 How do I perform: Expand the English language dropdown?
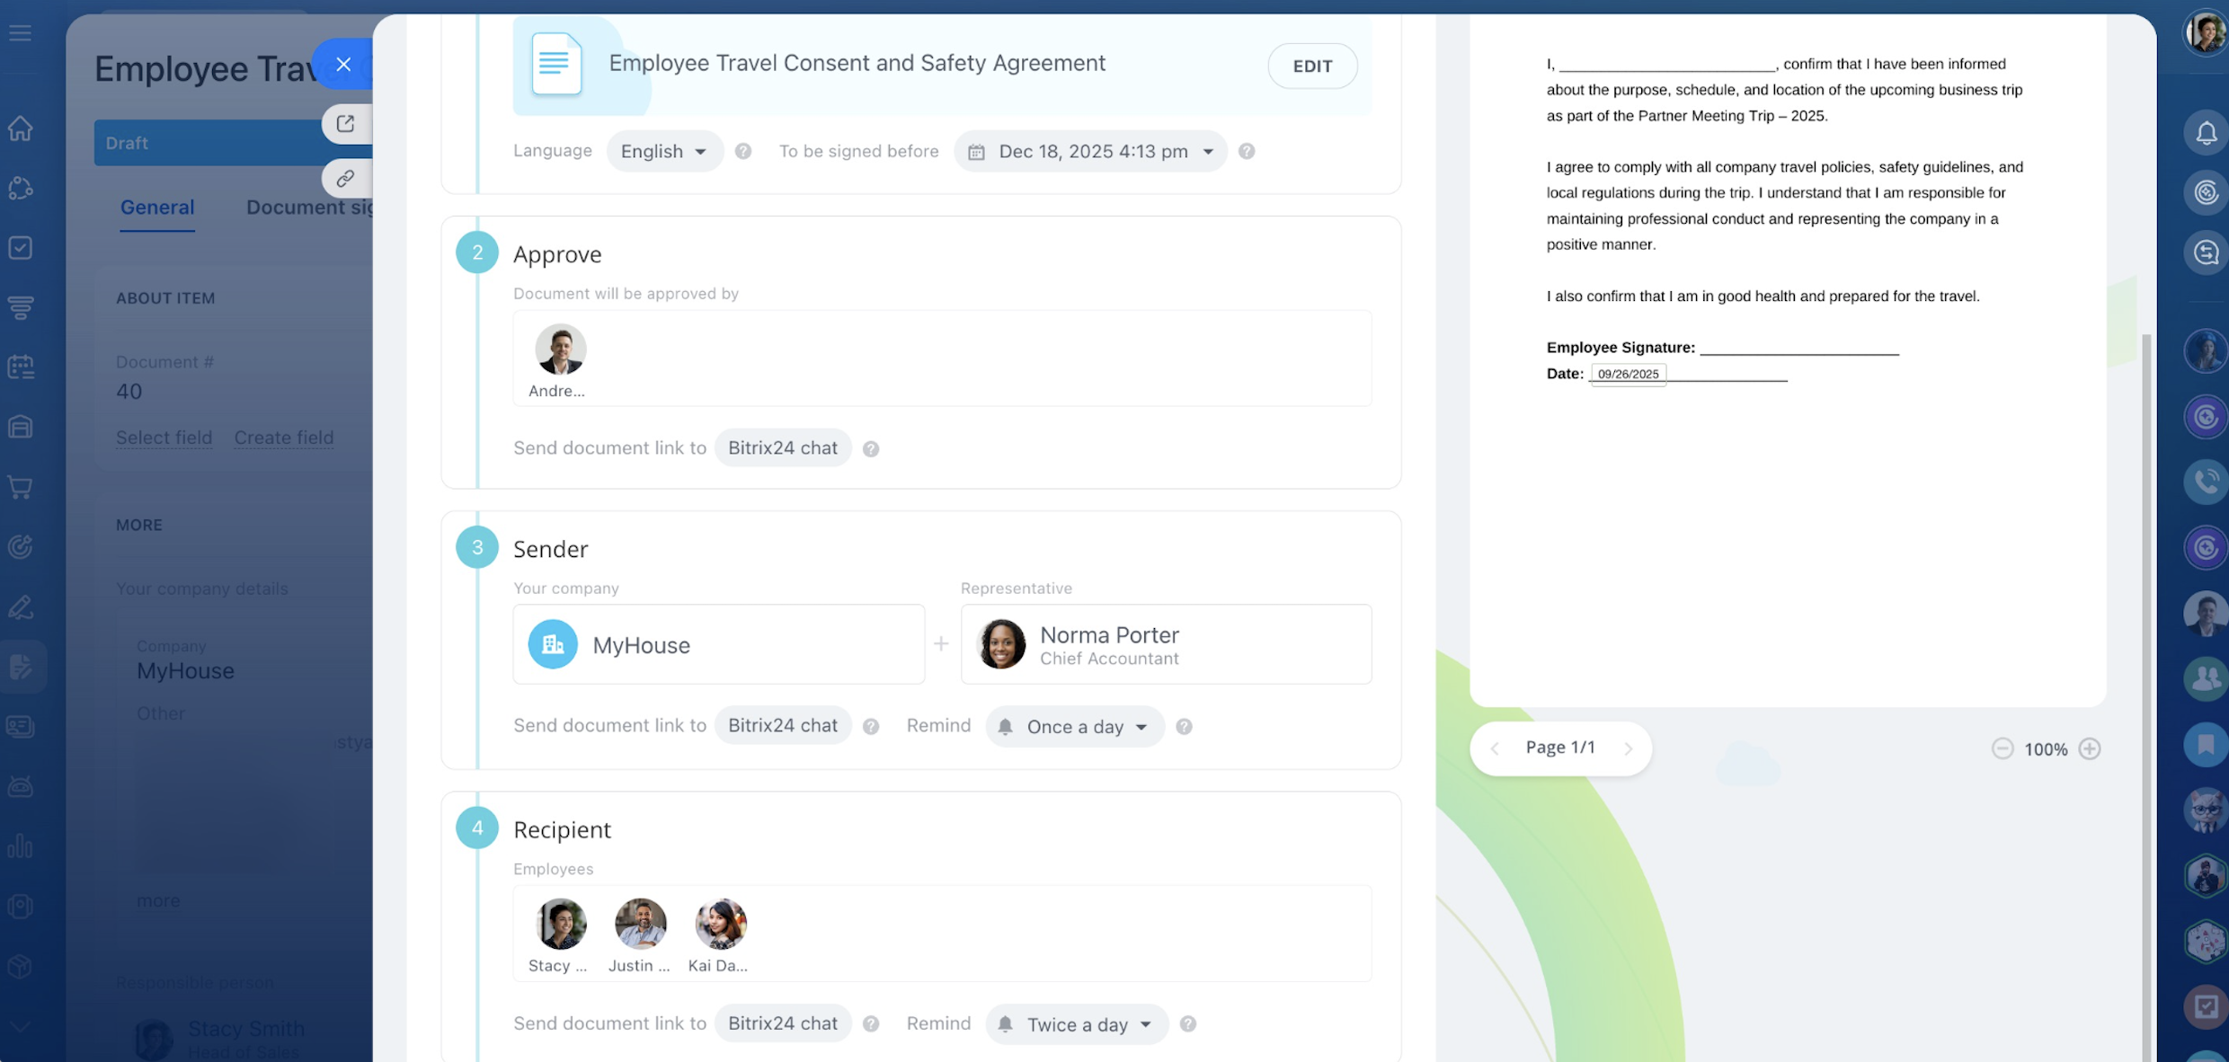pos(664,151)
